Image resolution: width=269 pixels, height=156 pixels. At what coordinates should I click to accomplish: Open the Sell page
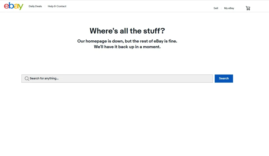pyautogui.click(x=216, y=8)
